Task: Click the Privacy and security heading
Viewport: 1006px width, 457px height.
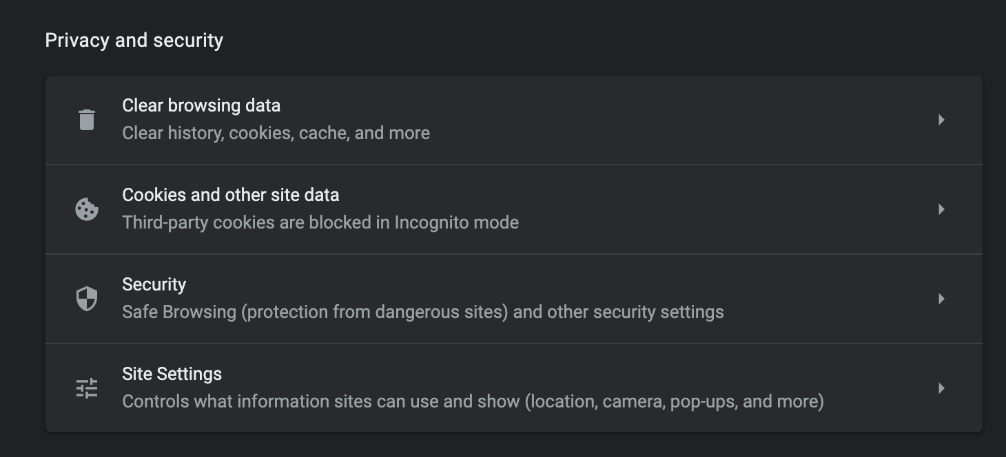Action: (134, 40)
